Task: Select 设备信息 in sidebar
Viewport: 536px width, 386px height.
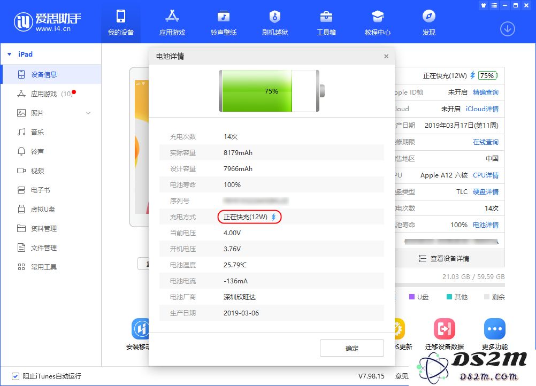Action: tap(51, 74)
